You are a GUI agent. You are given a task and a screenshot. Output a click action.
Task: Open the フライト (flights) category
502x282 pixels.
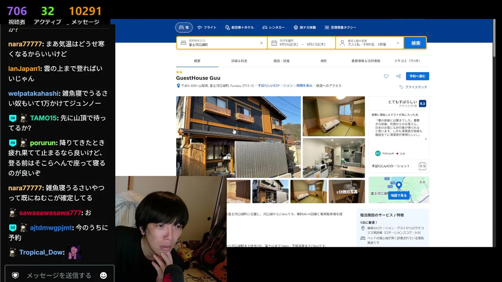[x=207, y=27]
